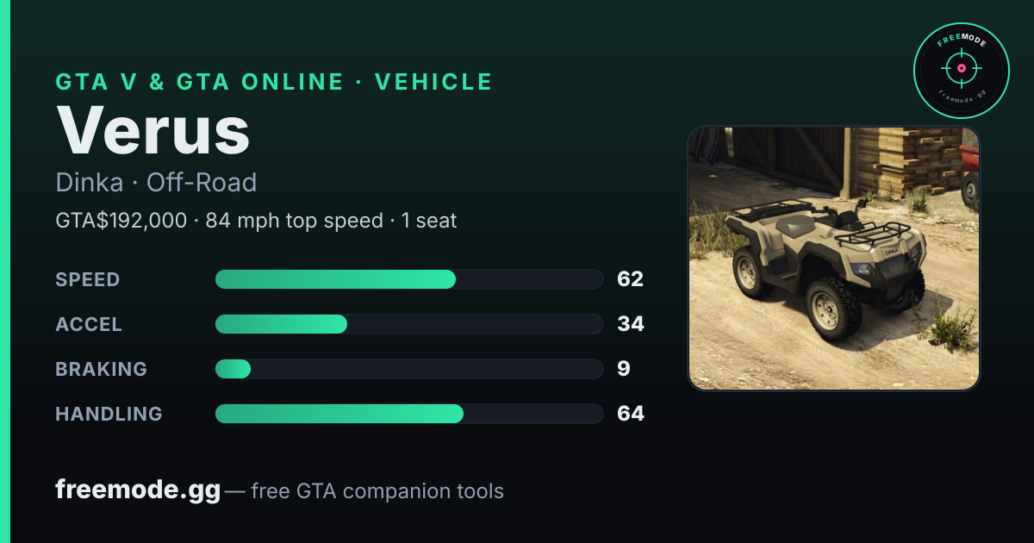1034x543 pixels.
Task: Select the SPEED stat bar
Action: tap(408, 279)
